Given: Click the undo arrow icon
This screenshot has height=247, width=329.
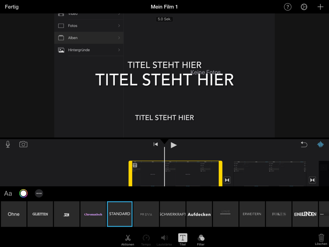Looking at the screenshot, I should tap(304, 144).
